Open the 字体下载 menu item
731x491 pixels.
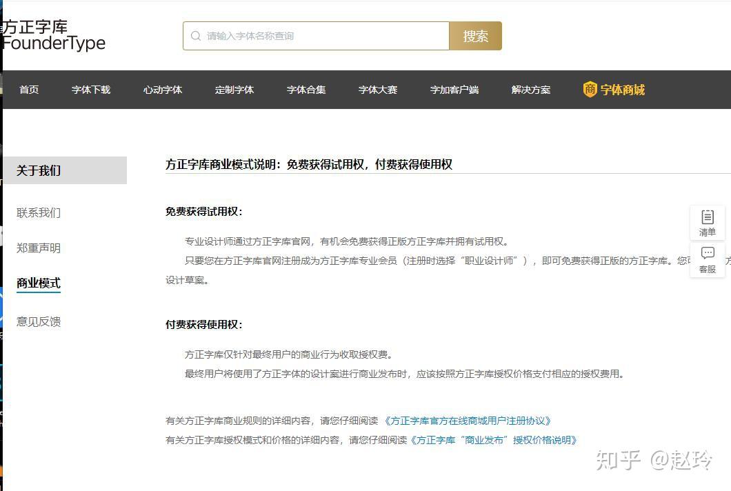[91, 90]
